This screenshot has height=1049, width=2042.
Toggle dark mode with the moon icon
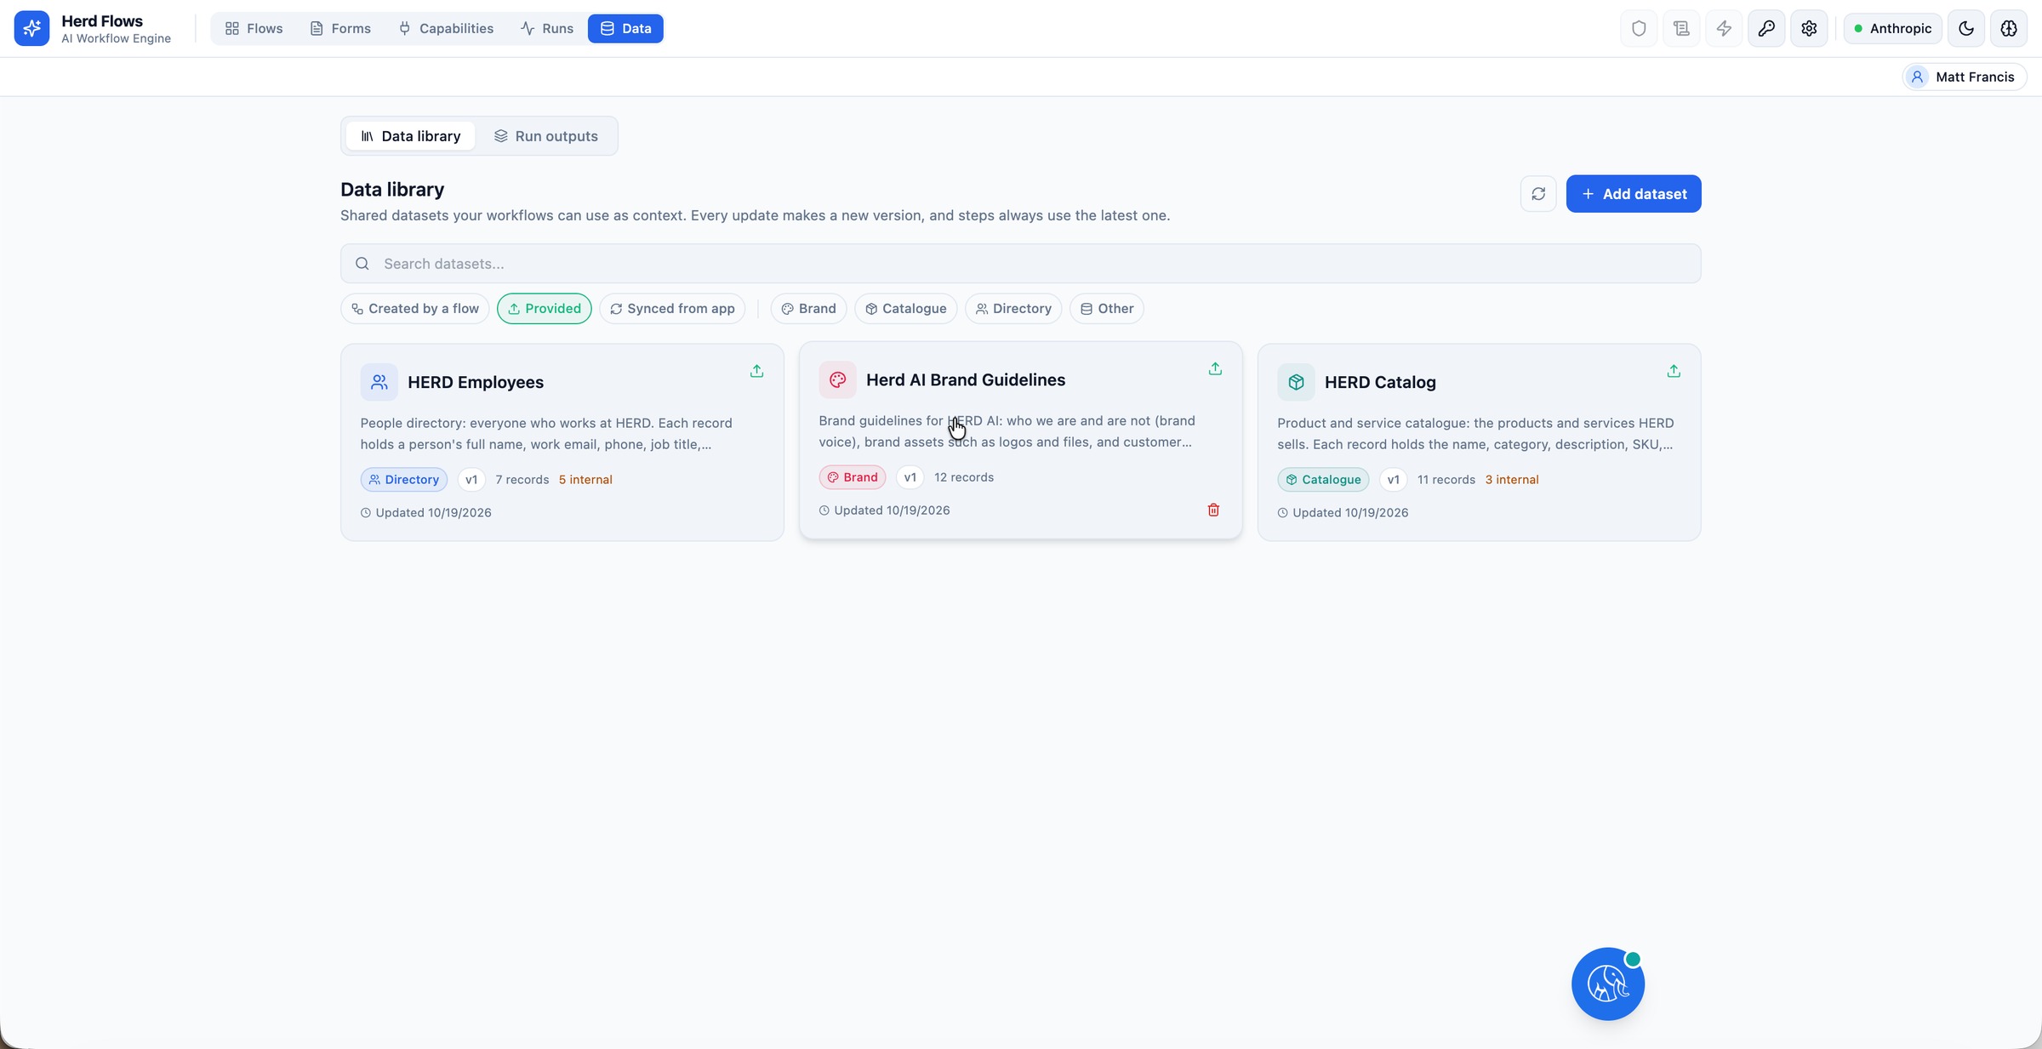[1966, 28]
